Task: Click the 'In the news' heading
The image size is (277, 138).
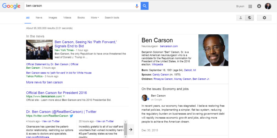Action: [x=35, y=36]
